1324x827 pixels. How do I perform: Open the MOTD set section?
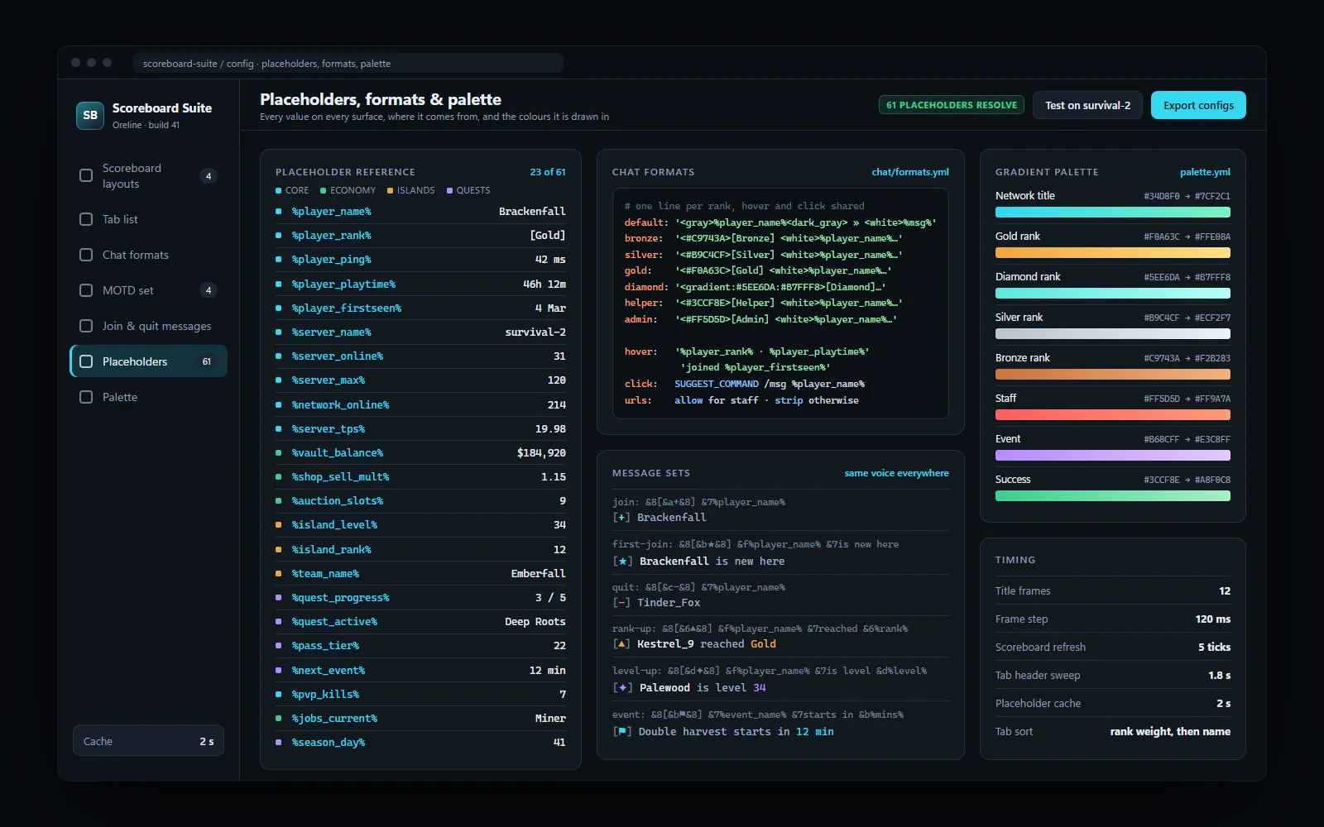(149, 290)
